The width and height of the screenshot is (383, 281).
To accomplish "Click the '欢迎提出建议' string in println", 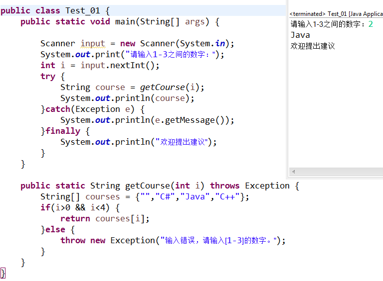I will click(x=182, y=142).
